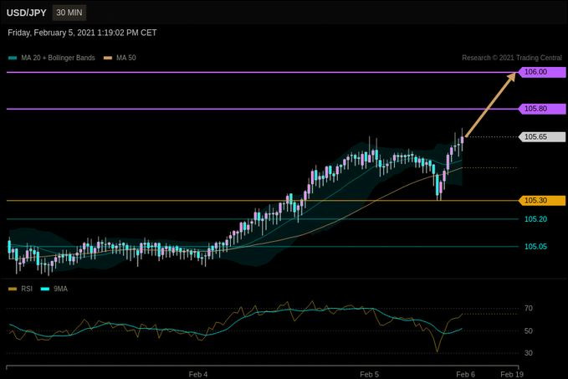Click the Feb 5 date axis label
Viewport: 568px width, 379px height.
(370, 374)
